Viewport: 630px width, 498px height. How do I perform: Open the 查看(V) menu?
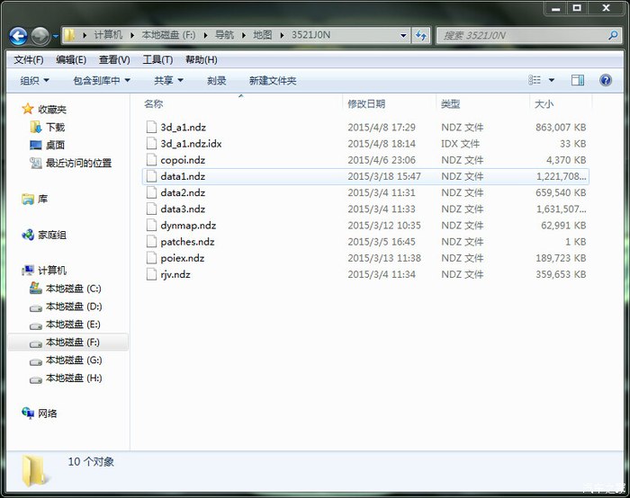coord(114,59)
